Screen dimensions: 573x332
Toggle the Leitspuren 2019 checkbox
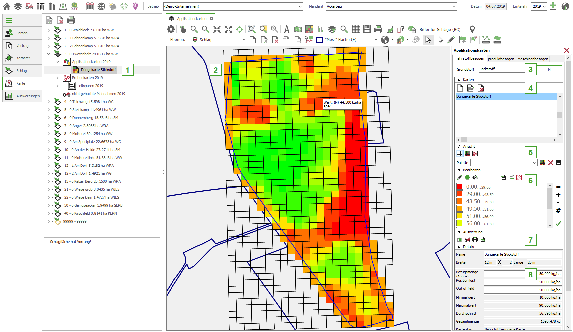point(65,86)
